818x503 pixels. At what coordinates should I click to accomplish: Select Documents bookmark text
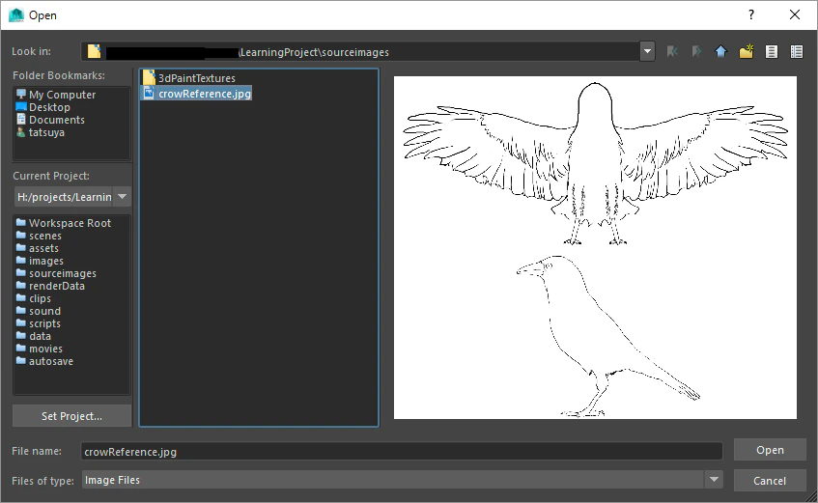[x=57, y=120]
